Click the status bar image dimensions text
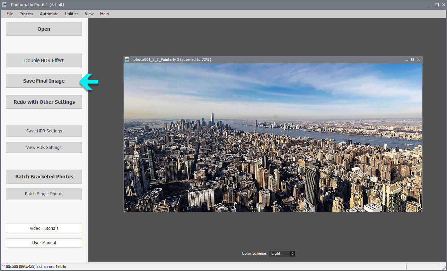The height and width of the screenshot is (271, 447). pyautogui.click(x=34, y=267)
